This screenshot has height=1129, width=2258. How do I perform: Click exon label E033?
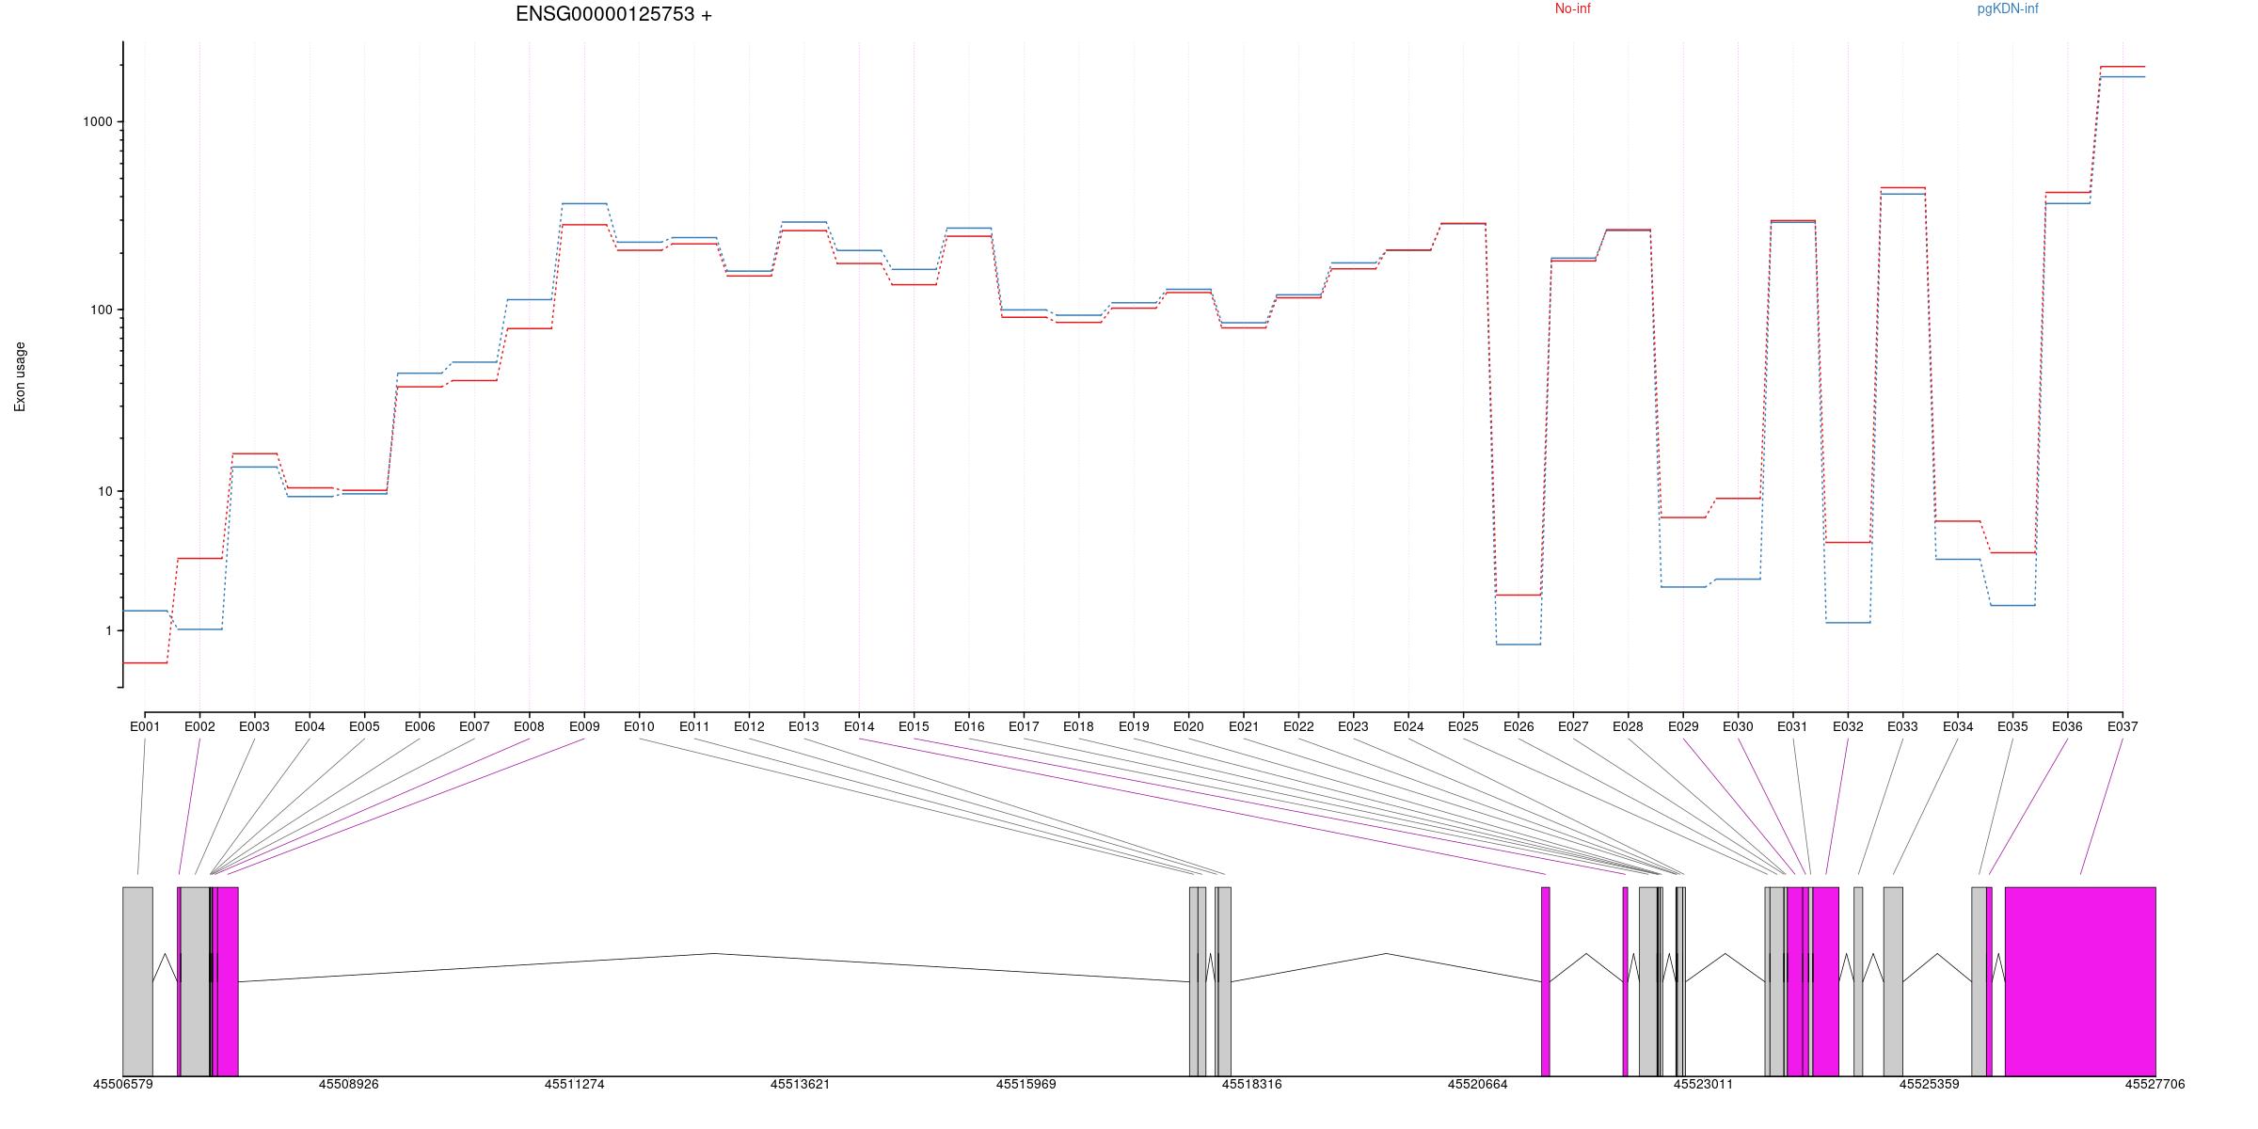pyautogui.click(x=1902, y=726)
